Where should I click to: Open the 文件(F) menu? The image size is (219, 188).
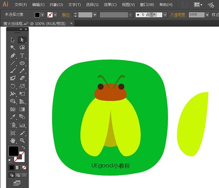tap(21, 5)
